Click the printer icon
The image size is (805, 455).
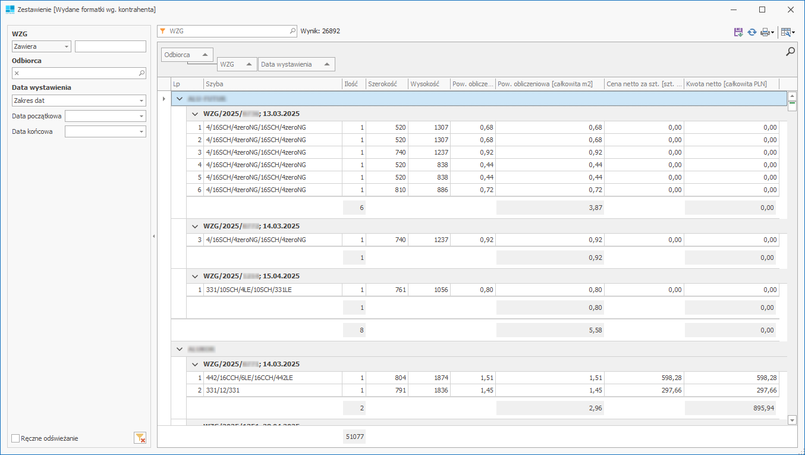pyautogui.click(x=765, y=32)
